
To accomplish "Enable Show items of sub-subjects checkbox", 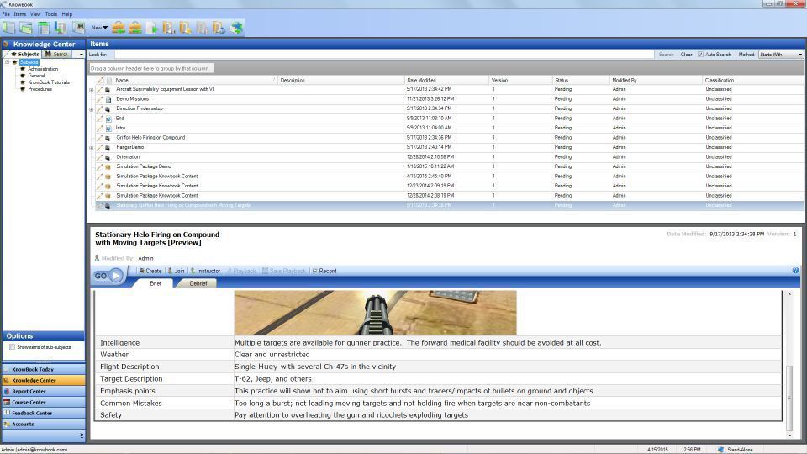I will (12, 347).
